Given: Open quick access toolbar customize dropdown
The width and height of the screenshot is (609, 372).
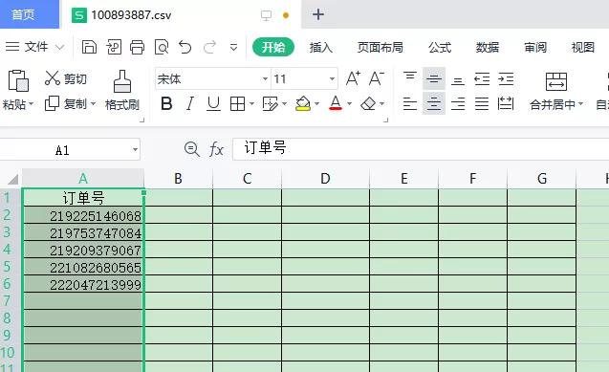Looking at the screenshot, I should pos(233,48).
